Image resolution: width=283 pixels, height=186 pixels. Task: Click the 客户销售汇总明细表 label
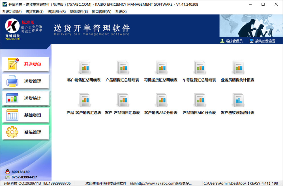click(x=84, y=80)
